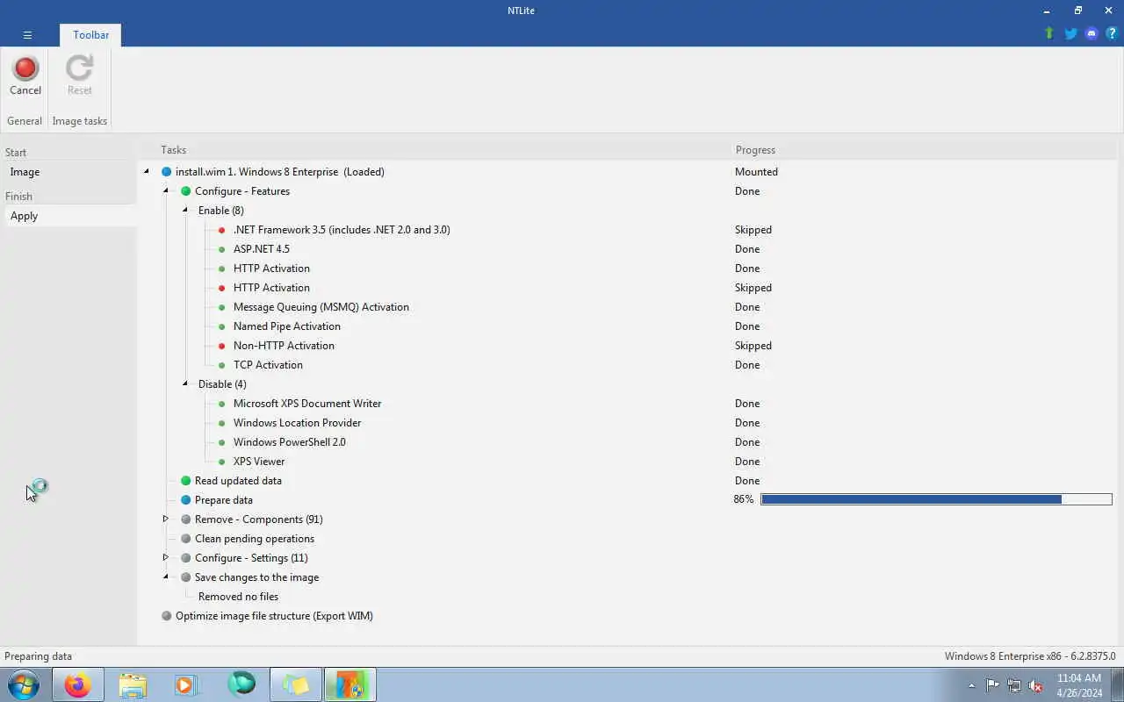Screen dimensions: 1124x702
Task: Open the Image page in sidebar
Action: (x=68, y=172)
